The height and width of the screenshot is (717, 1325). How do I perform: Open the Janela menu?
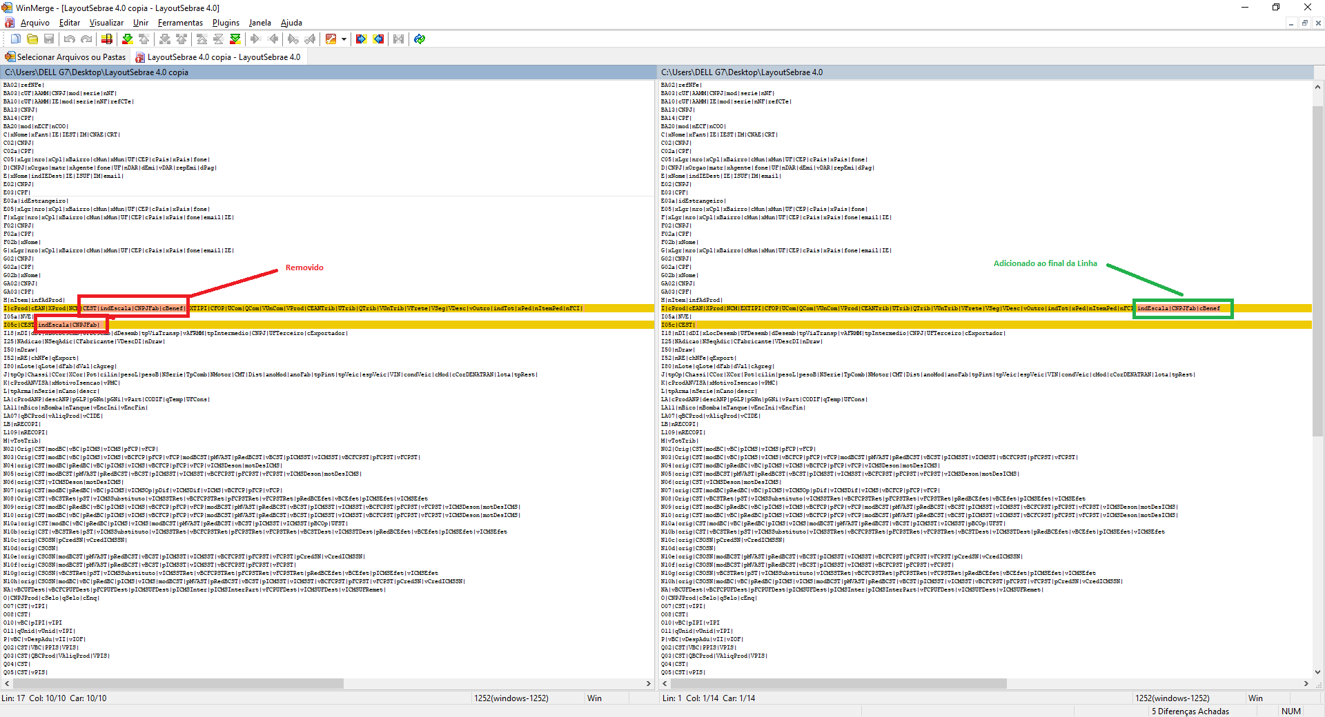click(x=260, y=23)
